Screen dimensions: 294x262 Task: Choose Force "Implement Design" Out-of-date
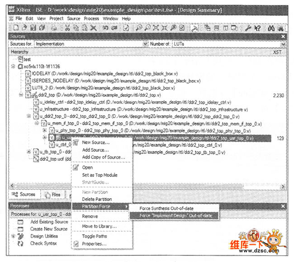click(172, 215)
